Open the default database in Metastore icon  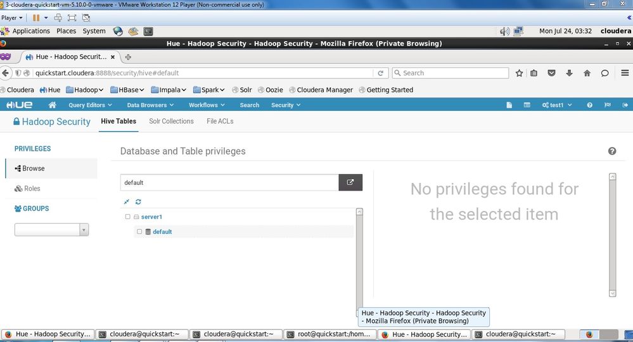point(350,182)
